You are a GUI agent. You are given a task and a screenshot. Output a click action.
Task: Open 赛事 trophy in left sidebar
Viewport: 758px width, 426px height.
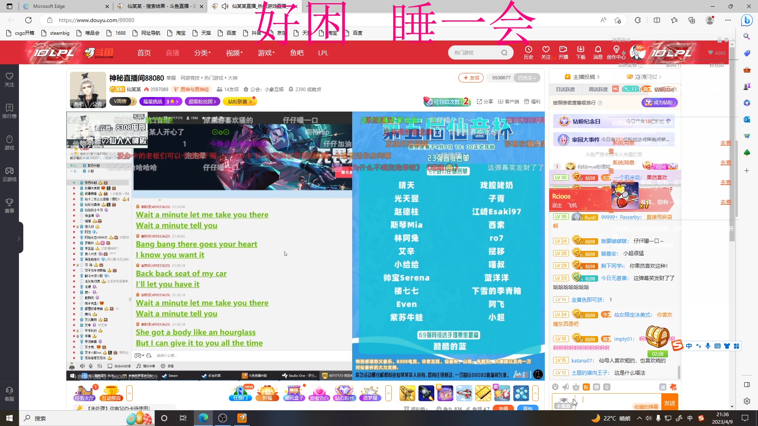click(9, 206)
